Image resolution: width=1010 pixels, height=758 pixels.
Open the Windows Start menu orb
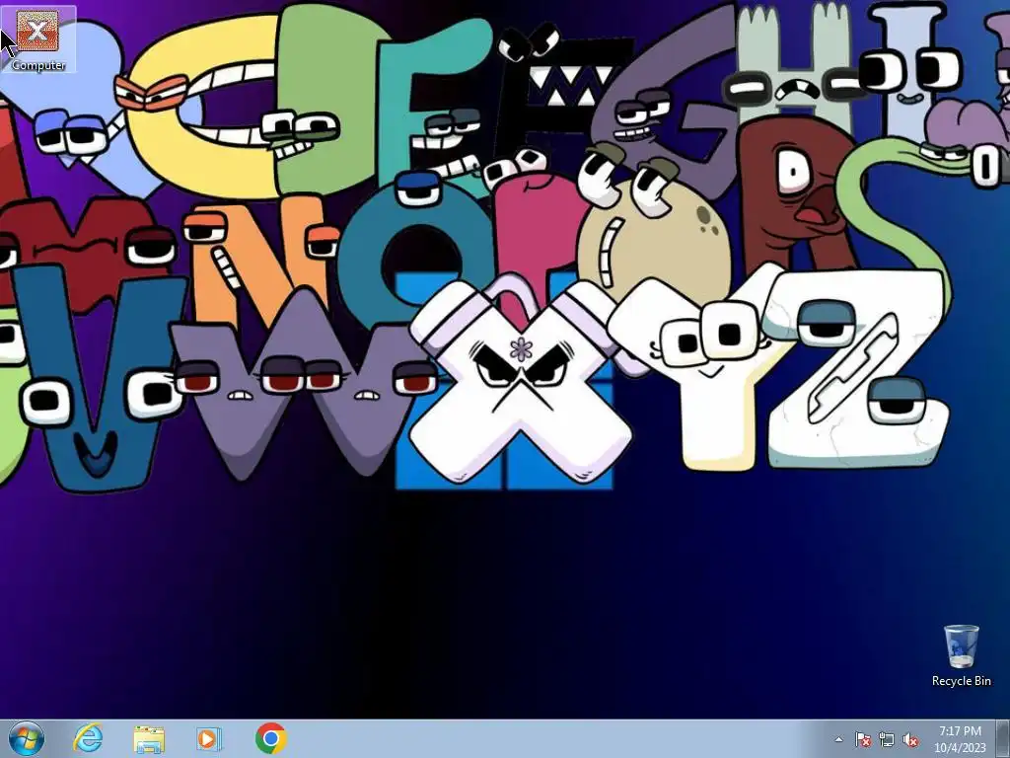(27, 738)
